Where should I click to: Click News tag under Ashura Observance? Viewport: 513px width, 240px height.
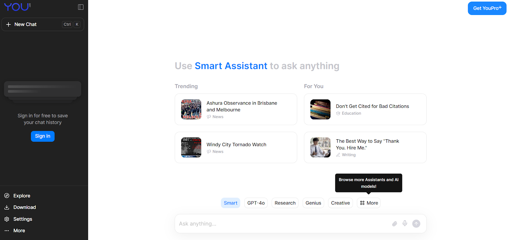tap(215, 117)
